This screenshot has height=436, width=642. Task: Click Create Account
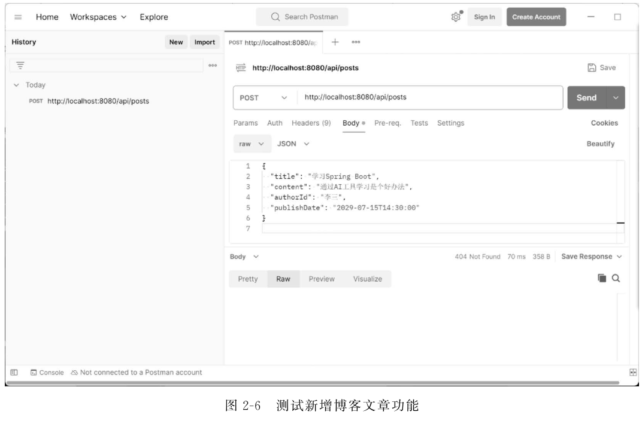pos(536,17)
